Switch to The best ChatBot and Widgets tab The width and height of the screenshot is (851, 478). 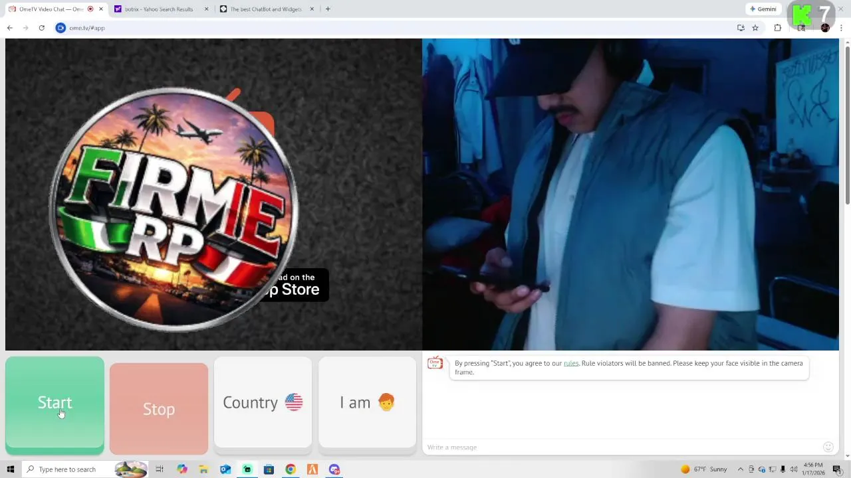[x=266, y=9]
